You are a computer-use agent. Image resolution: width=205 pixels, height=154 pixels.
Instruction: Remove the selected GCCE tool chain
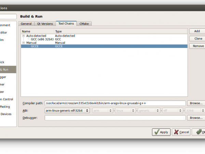pyautogui.click(x=198, y=46)
